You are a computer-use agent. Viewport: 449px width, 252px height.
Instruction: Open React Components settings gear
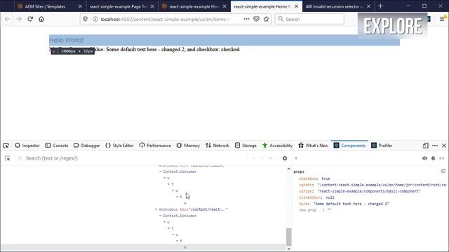point(285,158)
